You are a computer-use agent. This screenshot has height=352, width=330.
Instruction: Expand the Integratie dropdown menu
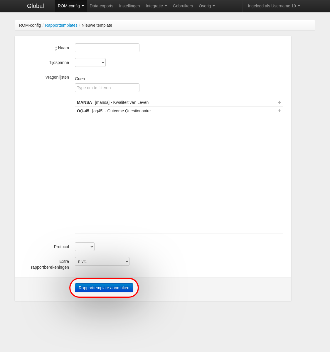coord(156,6)
